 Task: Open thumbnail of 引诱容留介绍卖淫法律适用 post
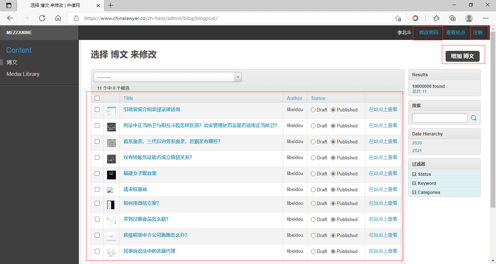tap(111, 111)
